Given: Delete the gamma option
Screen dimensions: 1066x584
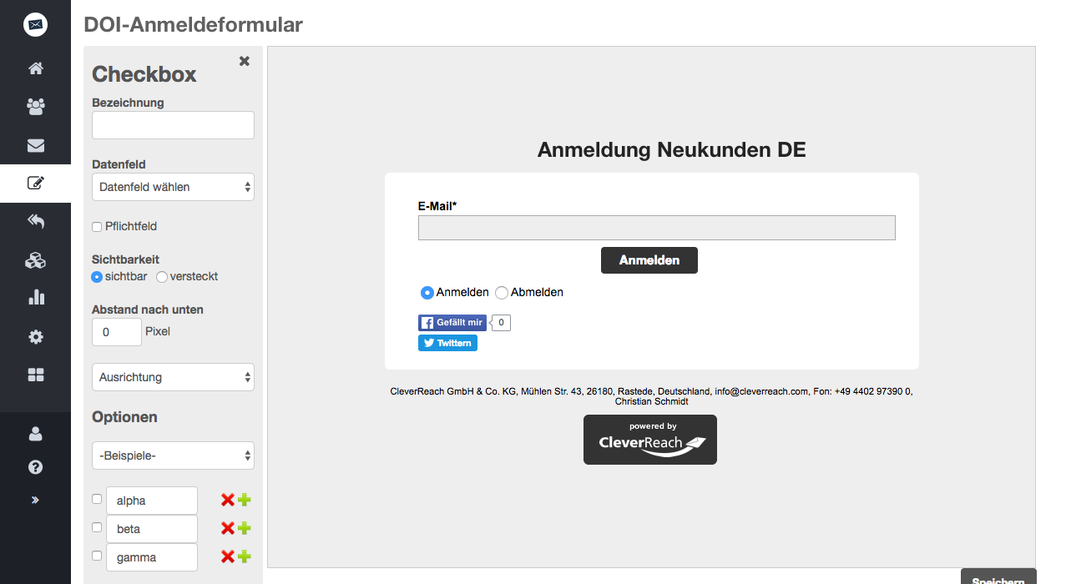Looking at the screenshot, I should coord(227,557).
